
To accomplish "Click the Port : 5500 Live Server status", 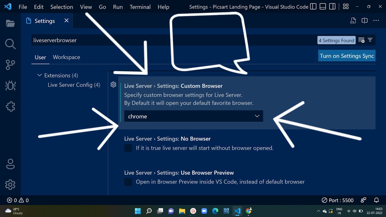I will pyautogui.click(x=337, y=200).
